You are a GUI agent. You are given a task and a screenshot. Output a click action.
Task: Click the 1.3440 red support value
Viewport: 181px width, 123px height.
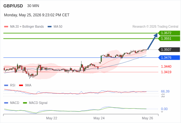(166, 66)
